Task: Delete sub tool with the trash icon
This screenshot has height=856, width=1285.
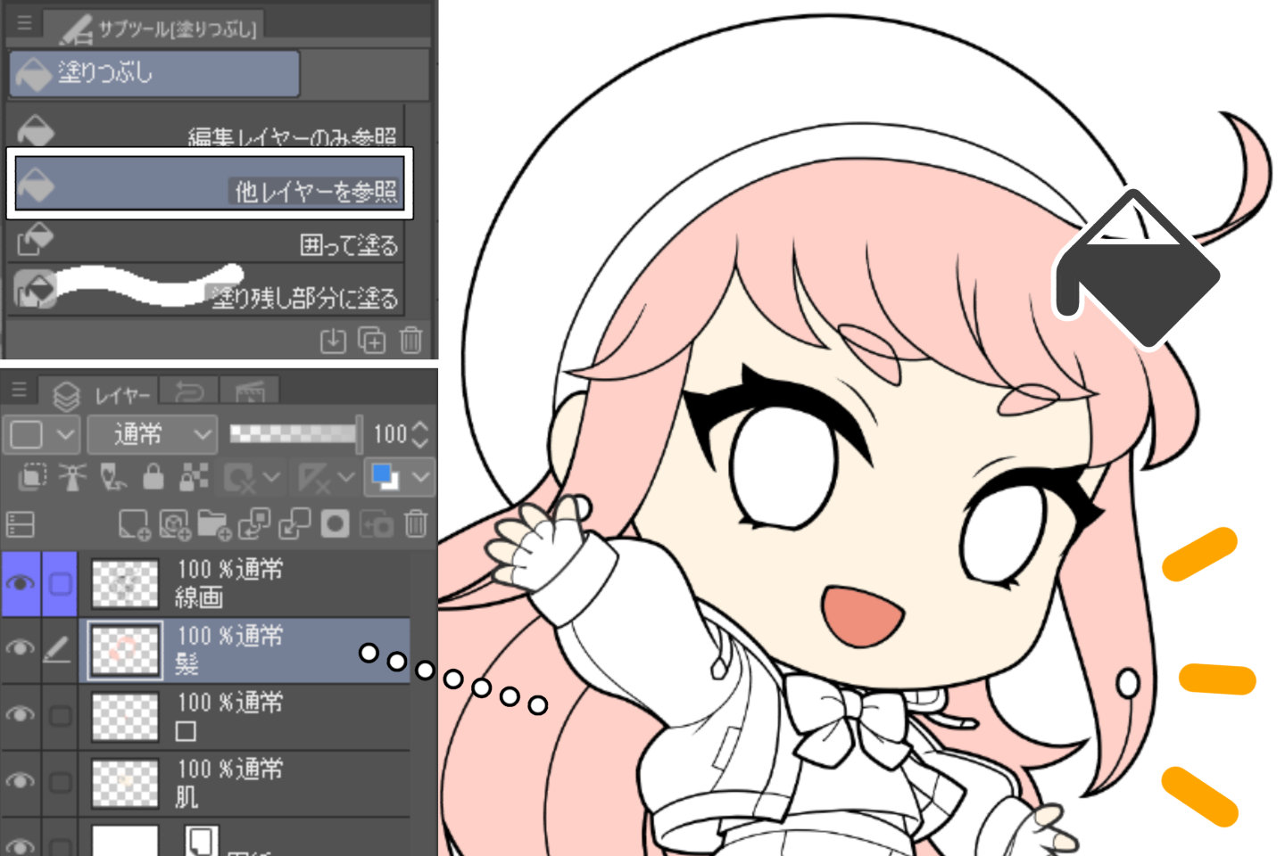Action: click(410, 340)
